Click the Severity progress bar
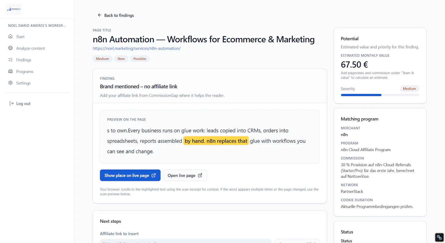 [x=380, y=95]
